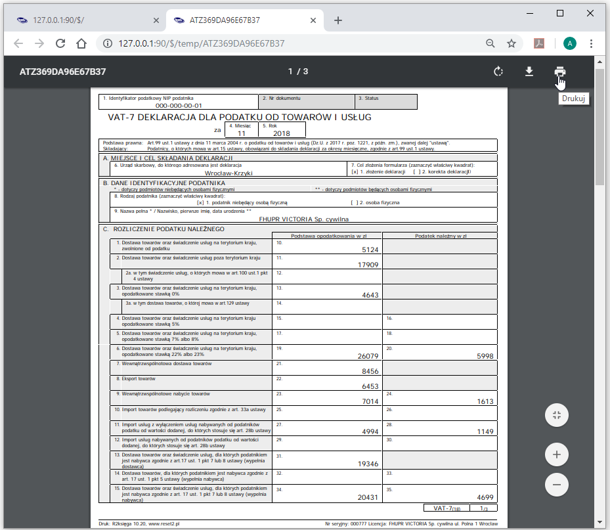This screenshot has height=530, width=610.
Task: Click the value 17909 in field 11
Action: [368, 265]
